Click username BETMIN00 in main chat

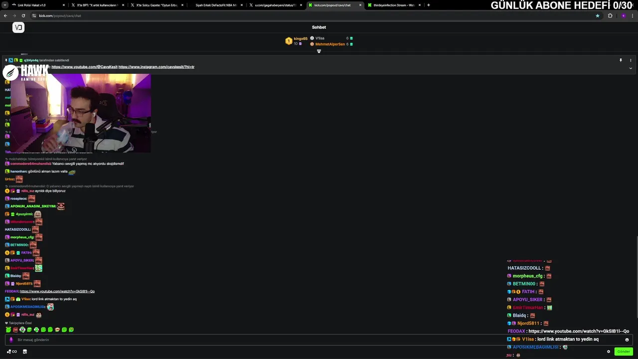[x=19, y=245]
